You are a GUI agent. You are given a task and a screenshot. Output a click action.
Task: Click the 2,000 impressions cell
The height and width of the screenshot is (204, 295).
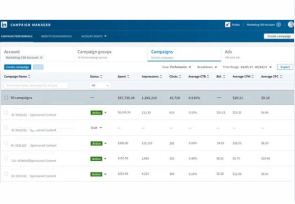(x=145, y=158)
